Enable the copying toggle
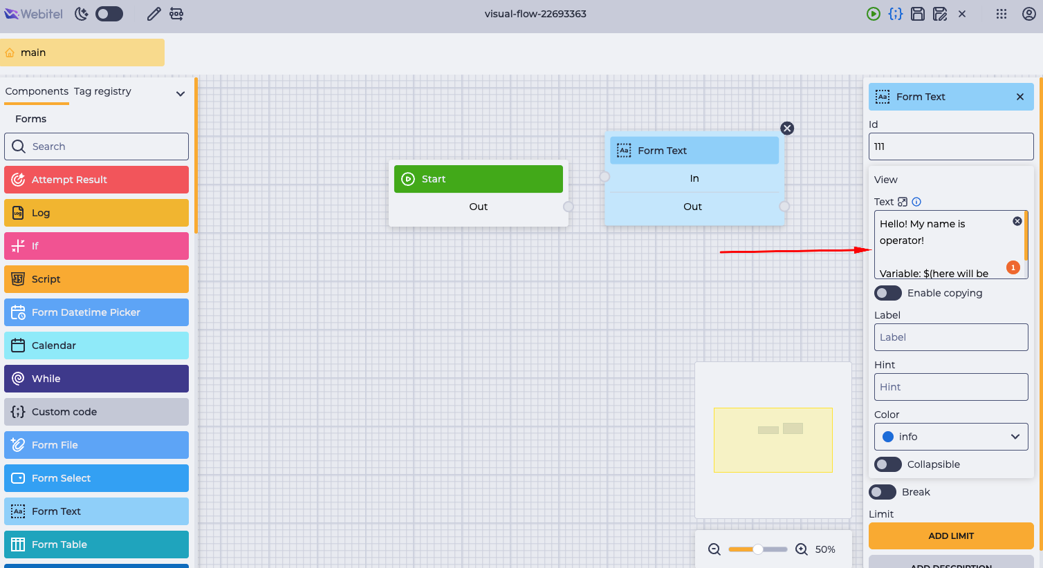 [x=888, y=293]
